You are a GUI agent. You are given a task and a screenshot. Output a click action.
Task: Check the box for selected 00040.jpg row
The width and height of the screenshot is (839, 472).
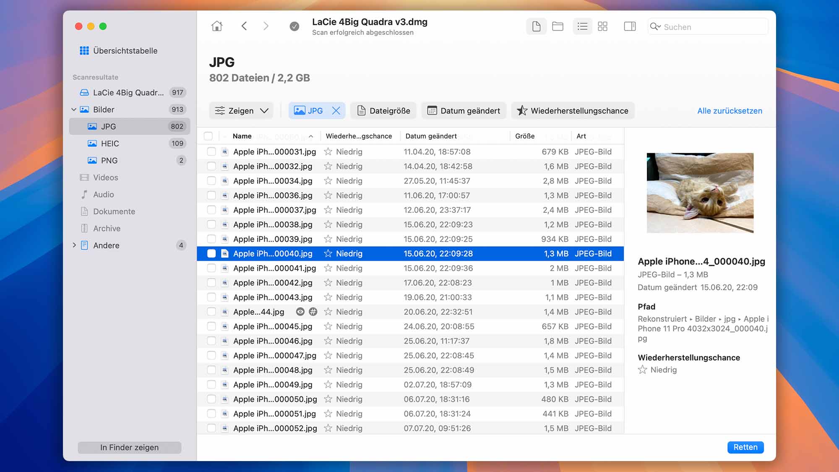[211, 253]
